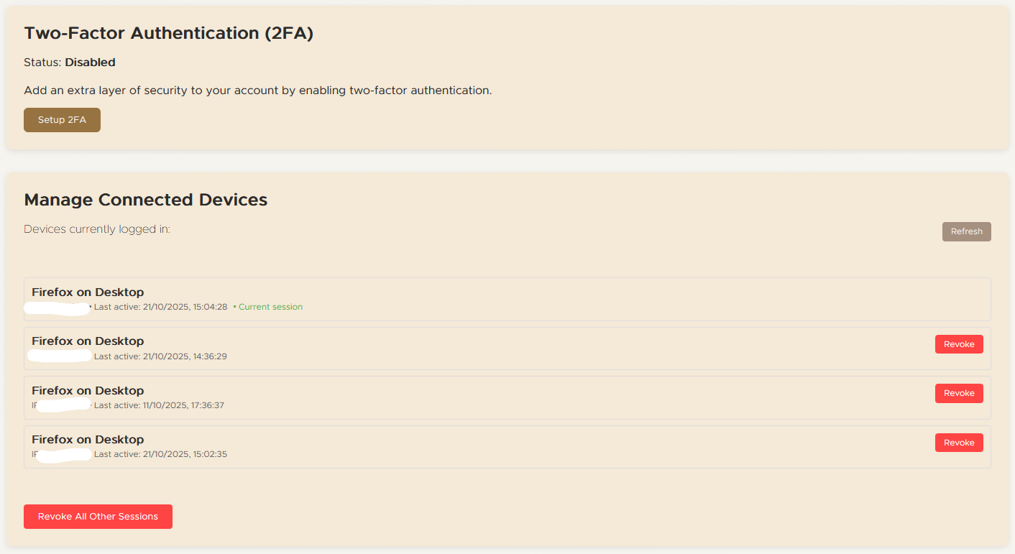Click Revoke All Other Sessions
Image resolution: width=1015 pixels, height=554 pixels.
(x=98, y=516)
